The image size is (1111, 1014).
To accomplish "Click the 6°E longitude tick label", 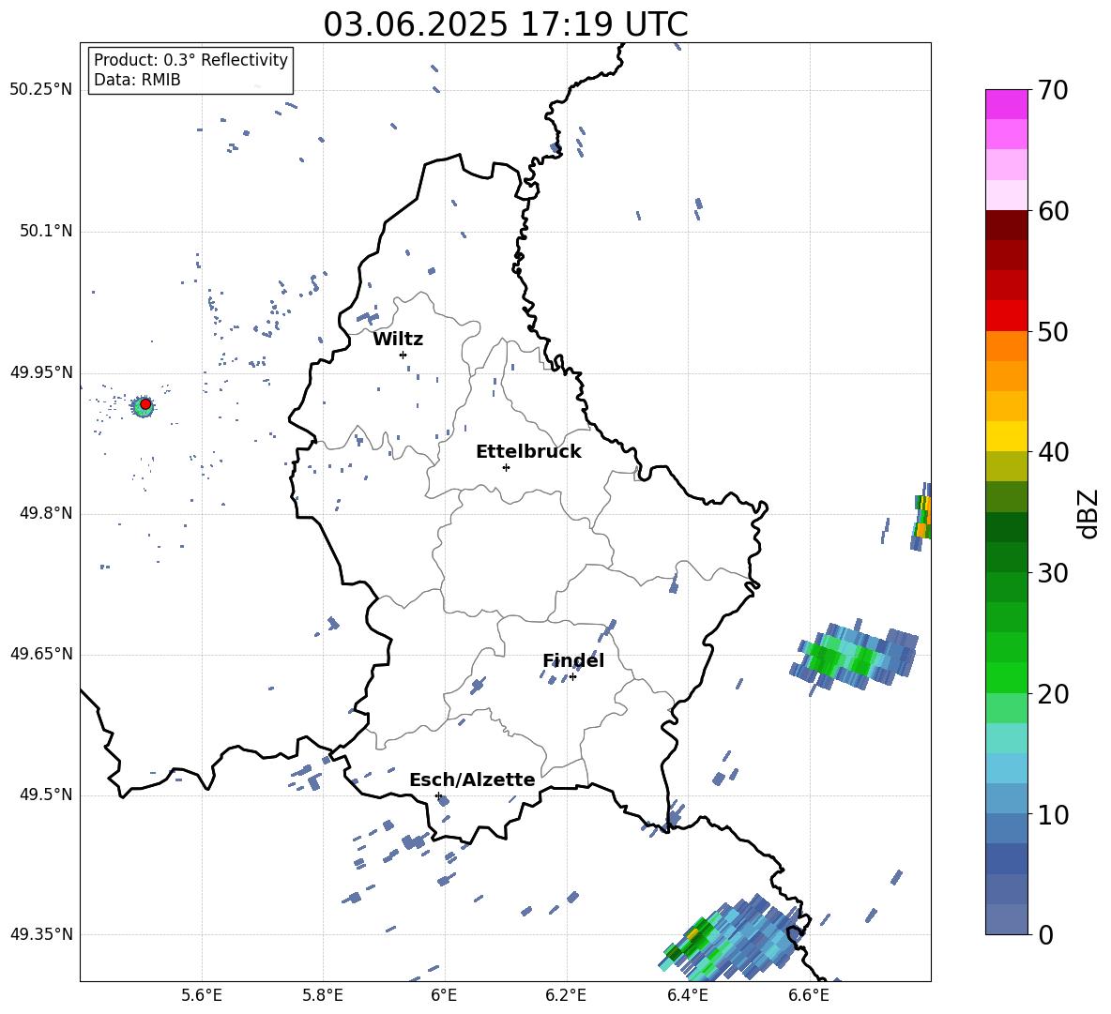I will (x=444, y=995).
